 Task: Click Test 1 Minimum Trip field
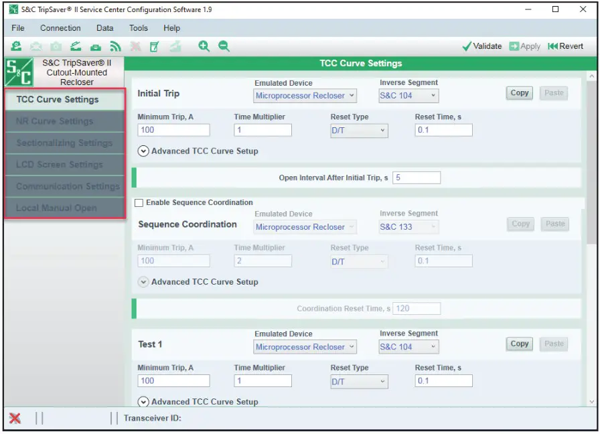(173, 381)
